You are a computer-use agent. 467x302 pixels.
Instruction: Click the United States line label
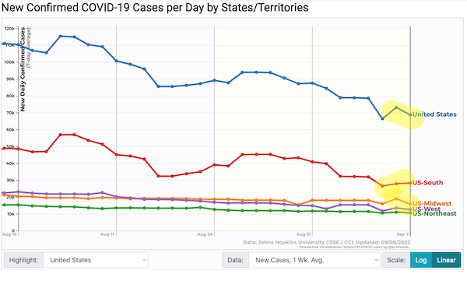coord(434,114)
